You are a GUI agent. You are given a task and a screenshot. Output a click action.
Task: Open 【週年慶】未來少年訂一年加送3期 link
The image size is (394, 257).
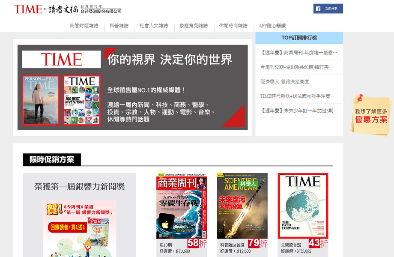pos(296,111)
